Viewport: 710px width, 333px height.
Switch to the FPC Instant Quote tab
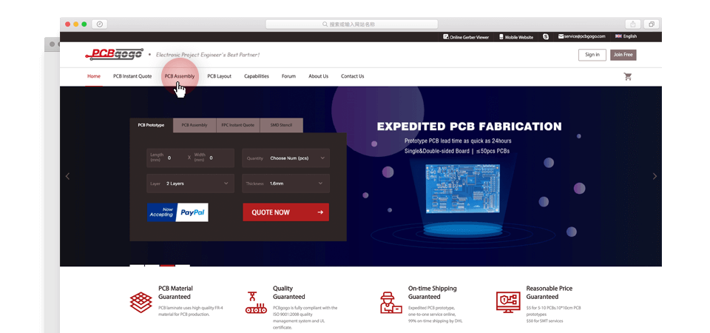(x=237, y=125)
